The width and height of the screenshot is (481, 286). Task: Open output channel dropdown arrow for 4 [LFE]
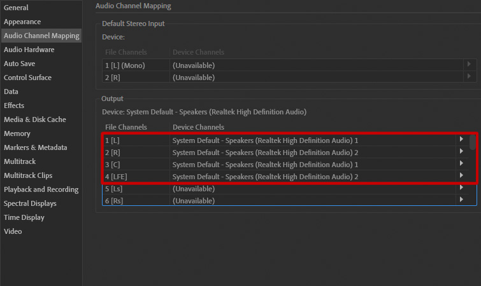coord(461,176)
